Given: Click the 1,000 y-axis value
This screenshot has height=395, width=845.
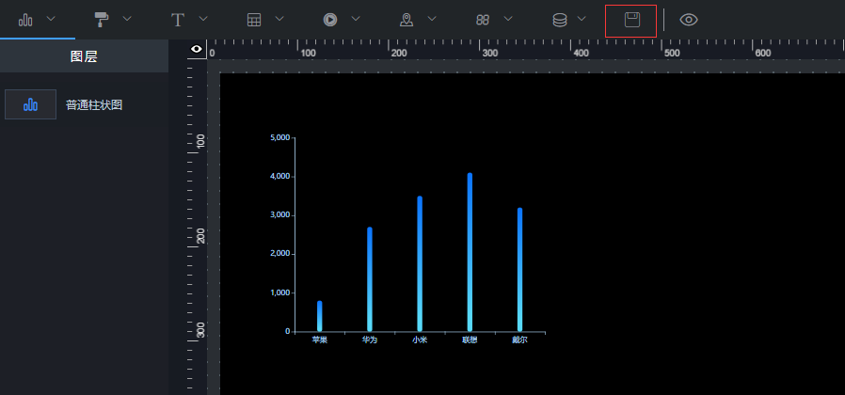Looking at the screenshot, I should 279,292.
